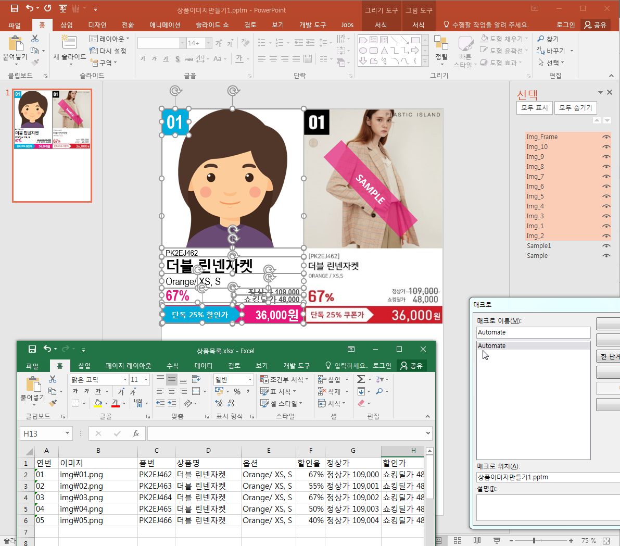Hide the Img_6 object with its eye icon
Viewport: 620px width, 546px height.
pyautogui.click(x=606, y=187)
